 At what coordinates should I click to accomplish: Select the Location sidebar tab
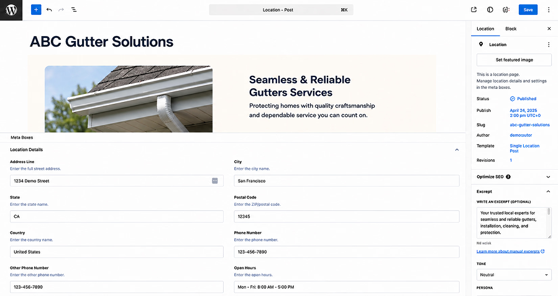[485, 29]
